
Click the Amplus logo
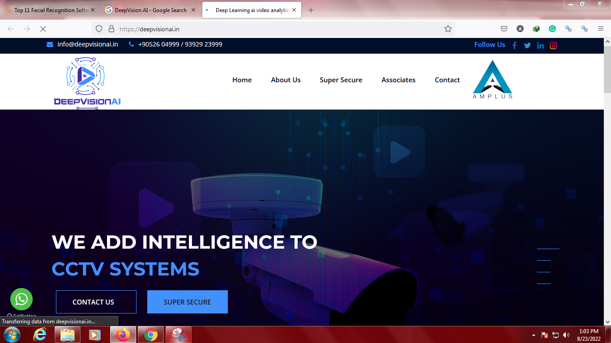492,80
